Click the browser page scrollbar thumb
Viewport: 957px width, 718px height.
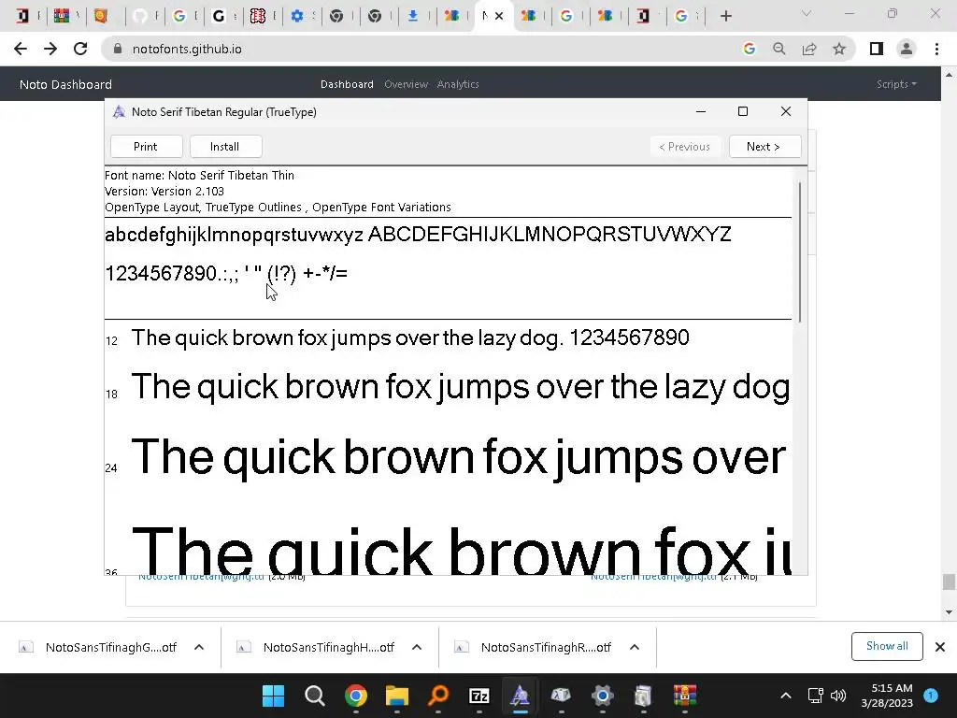tap(949, 582)
